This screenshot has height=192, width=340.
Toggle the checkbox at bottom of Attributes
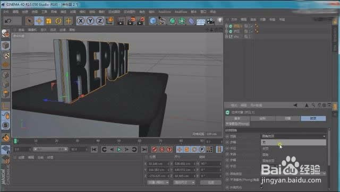(262, 187)
